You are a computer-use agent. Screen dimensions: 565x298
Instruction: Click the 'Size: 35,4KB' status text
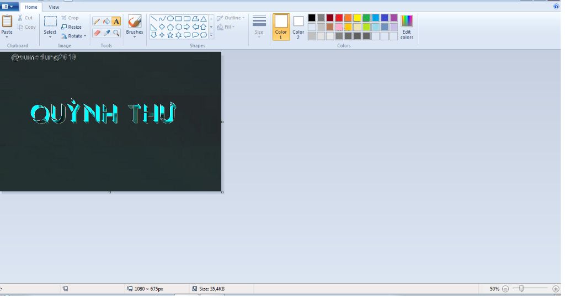[x=212, y=289]
